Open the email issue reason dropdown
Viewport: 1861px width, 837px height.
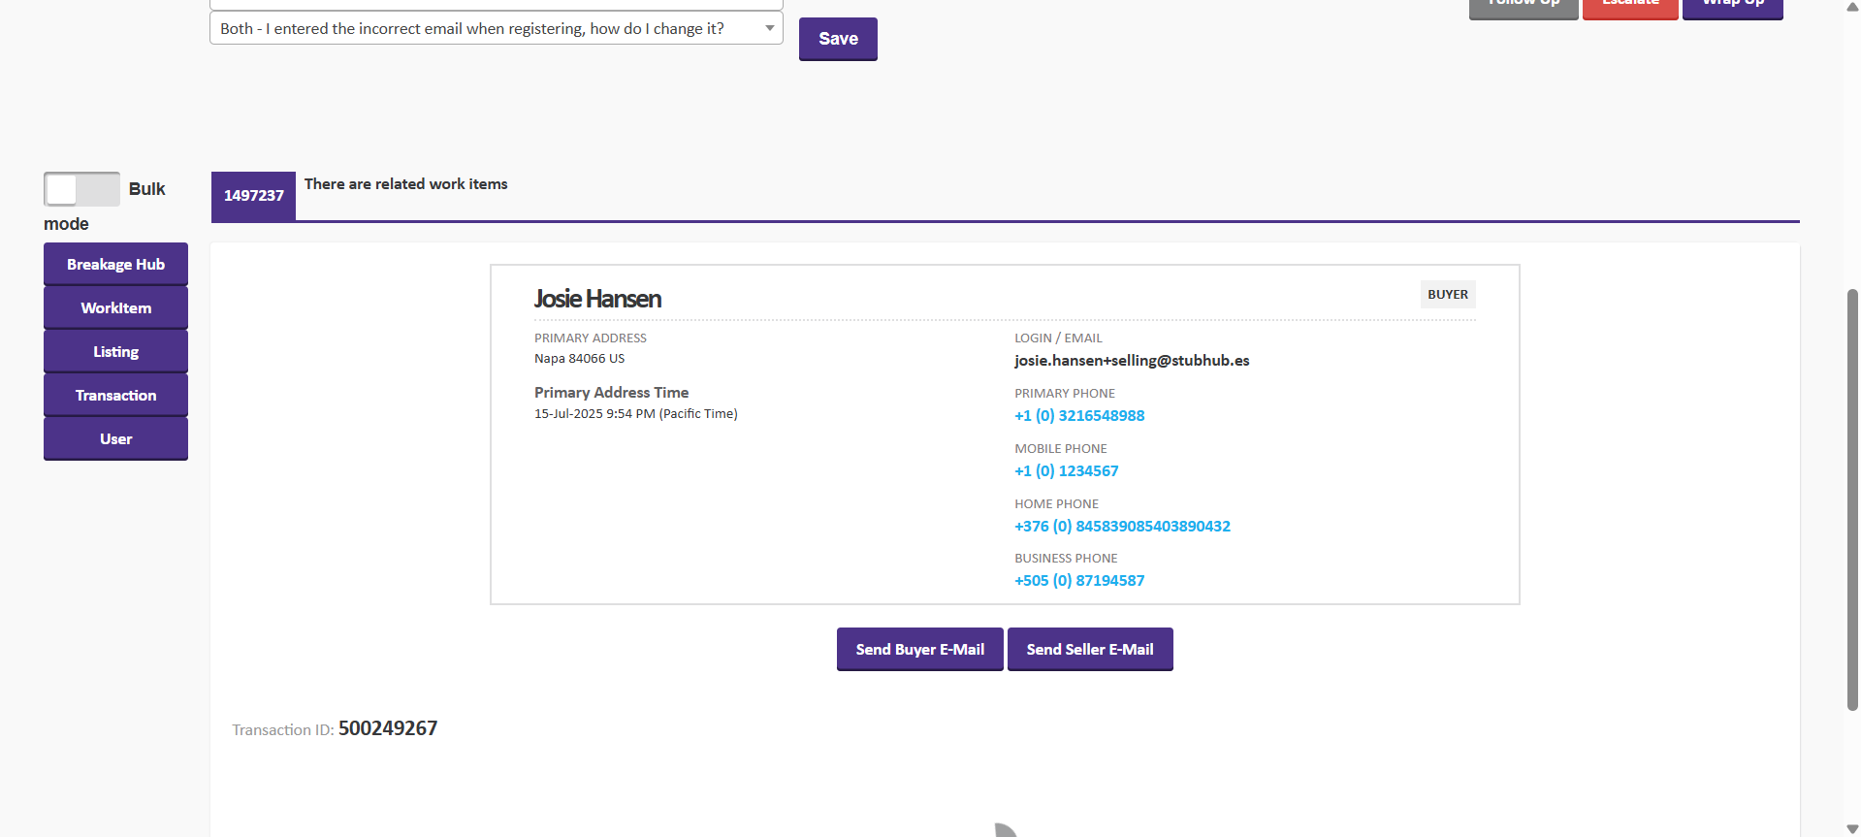(x=496, y=29)
